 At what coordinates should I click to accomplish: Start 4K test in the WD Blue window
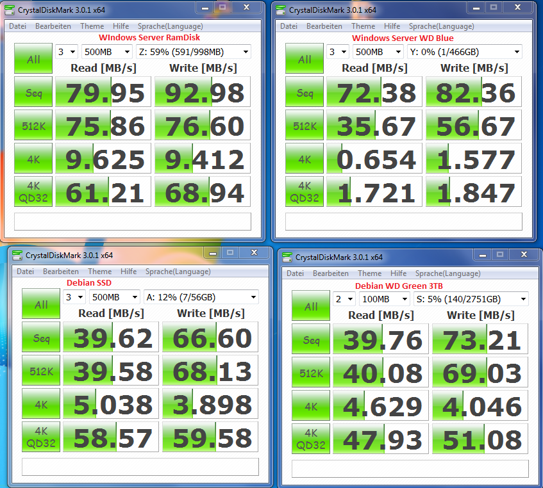coord(305,158)
